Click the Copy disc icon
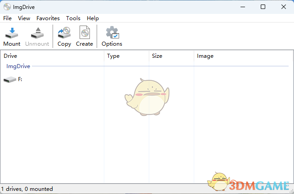Image resolution: width=294 pixels, height=194 pixels. click(64, 33)
